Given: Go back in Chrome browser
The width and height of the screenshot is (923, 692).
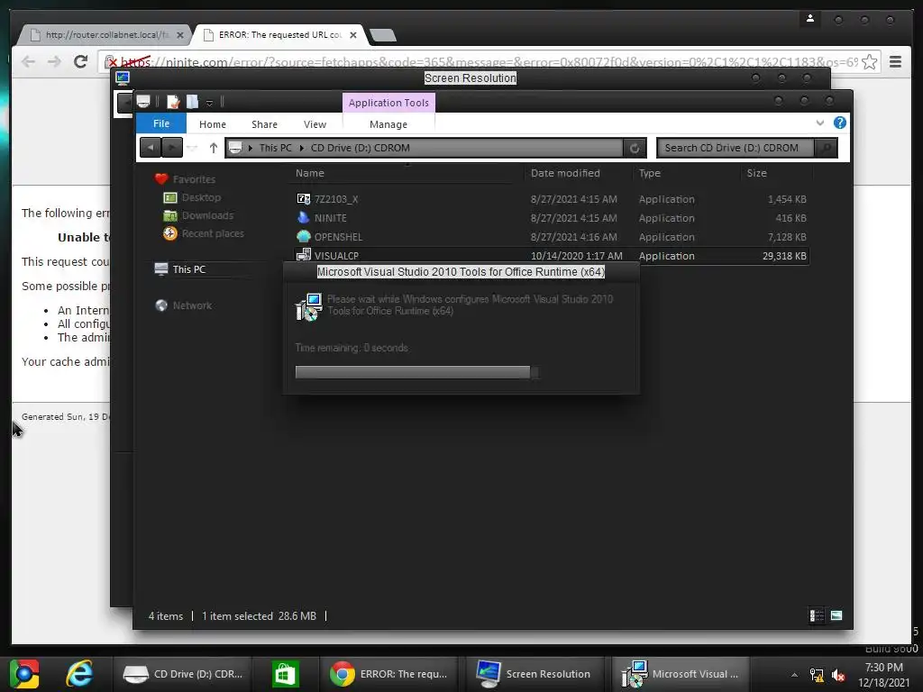Looking at the screenshot, I should [28, 61].
